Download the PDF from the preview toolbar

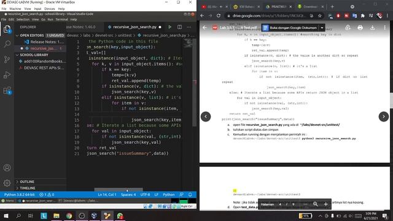coord(373,28)
